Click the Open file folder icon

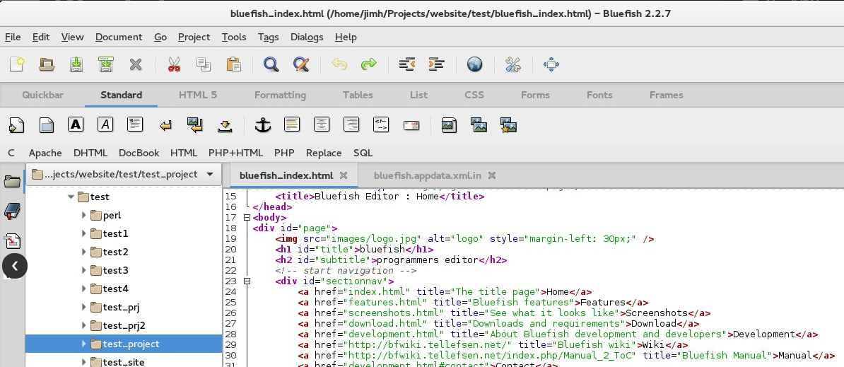(x=47, y=64)
